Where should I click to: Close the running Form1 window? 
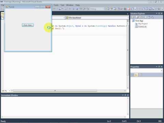coord(48,7)
